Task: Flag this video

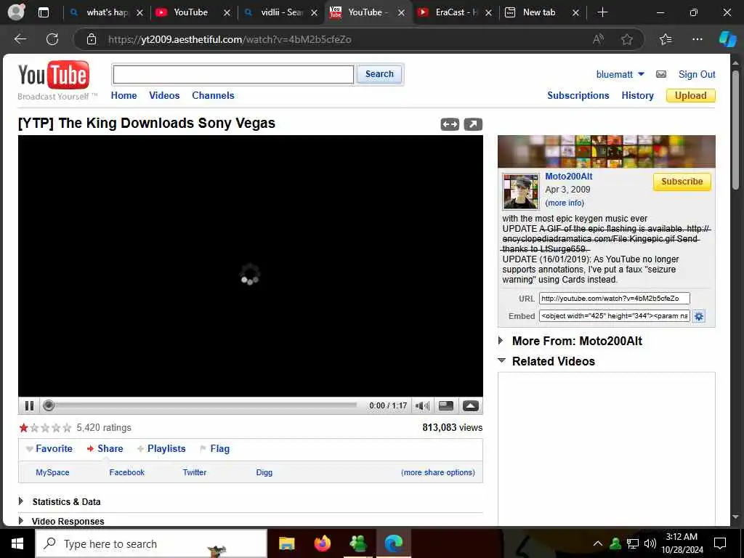Action: 219,448
